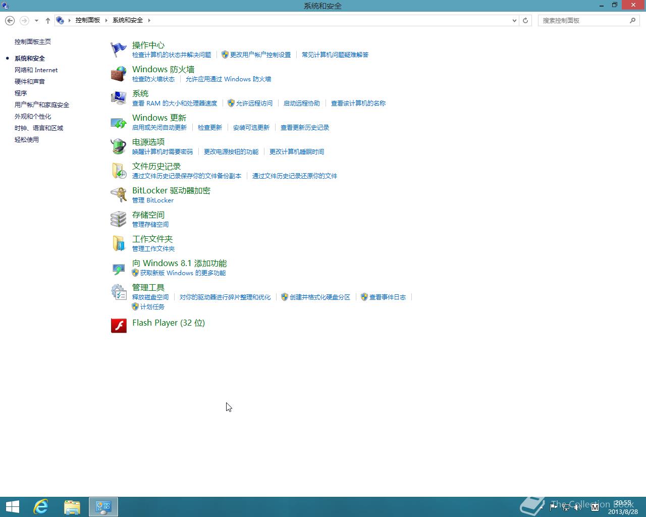Open 检查计算机的状态并解决问题 link
Image resolution: width=646 pixels, height=517 pixels.
tap(172, 55)
